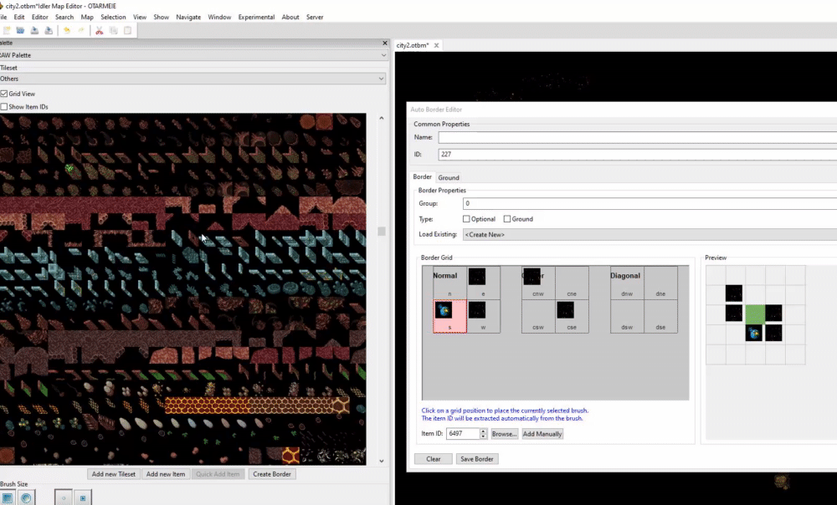This screenshot has width=837, height=505.
Task: Click the Name input field
Action: coord(637,138)
